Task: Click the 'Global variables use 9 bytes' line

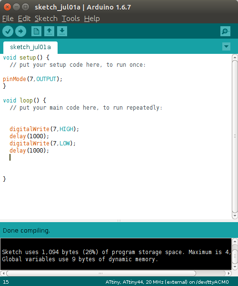Action: coord(80,259)
